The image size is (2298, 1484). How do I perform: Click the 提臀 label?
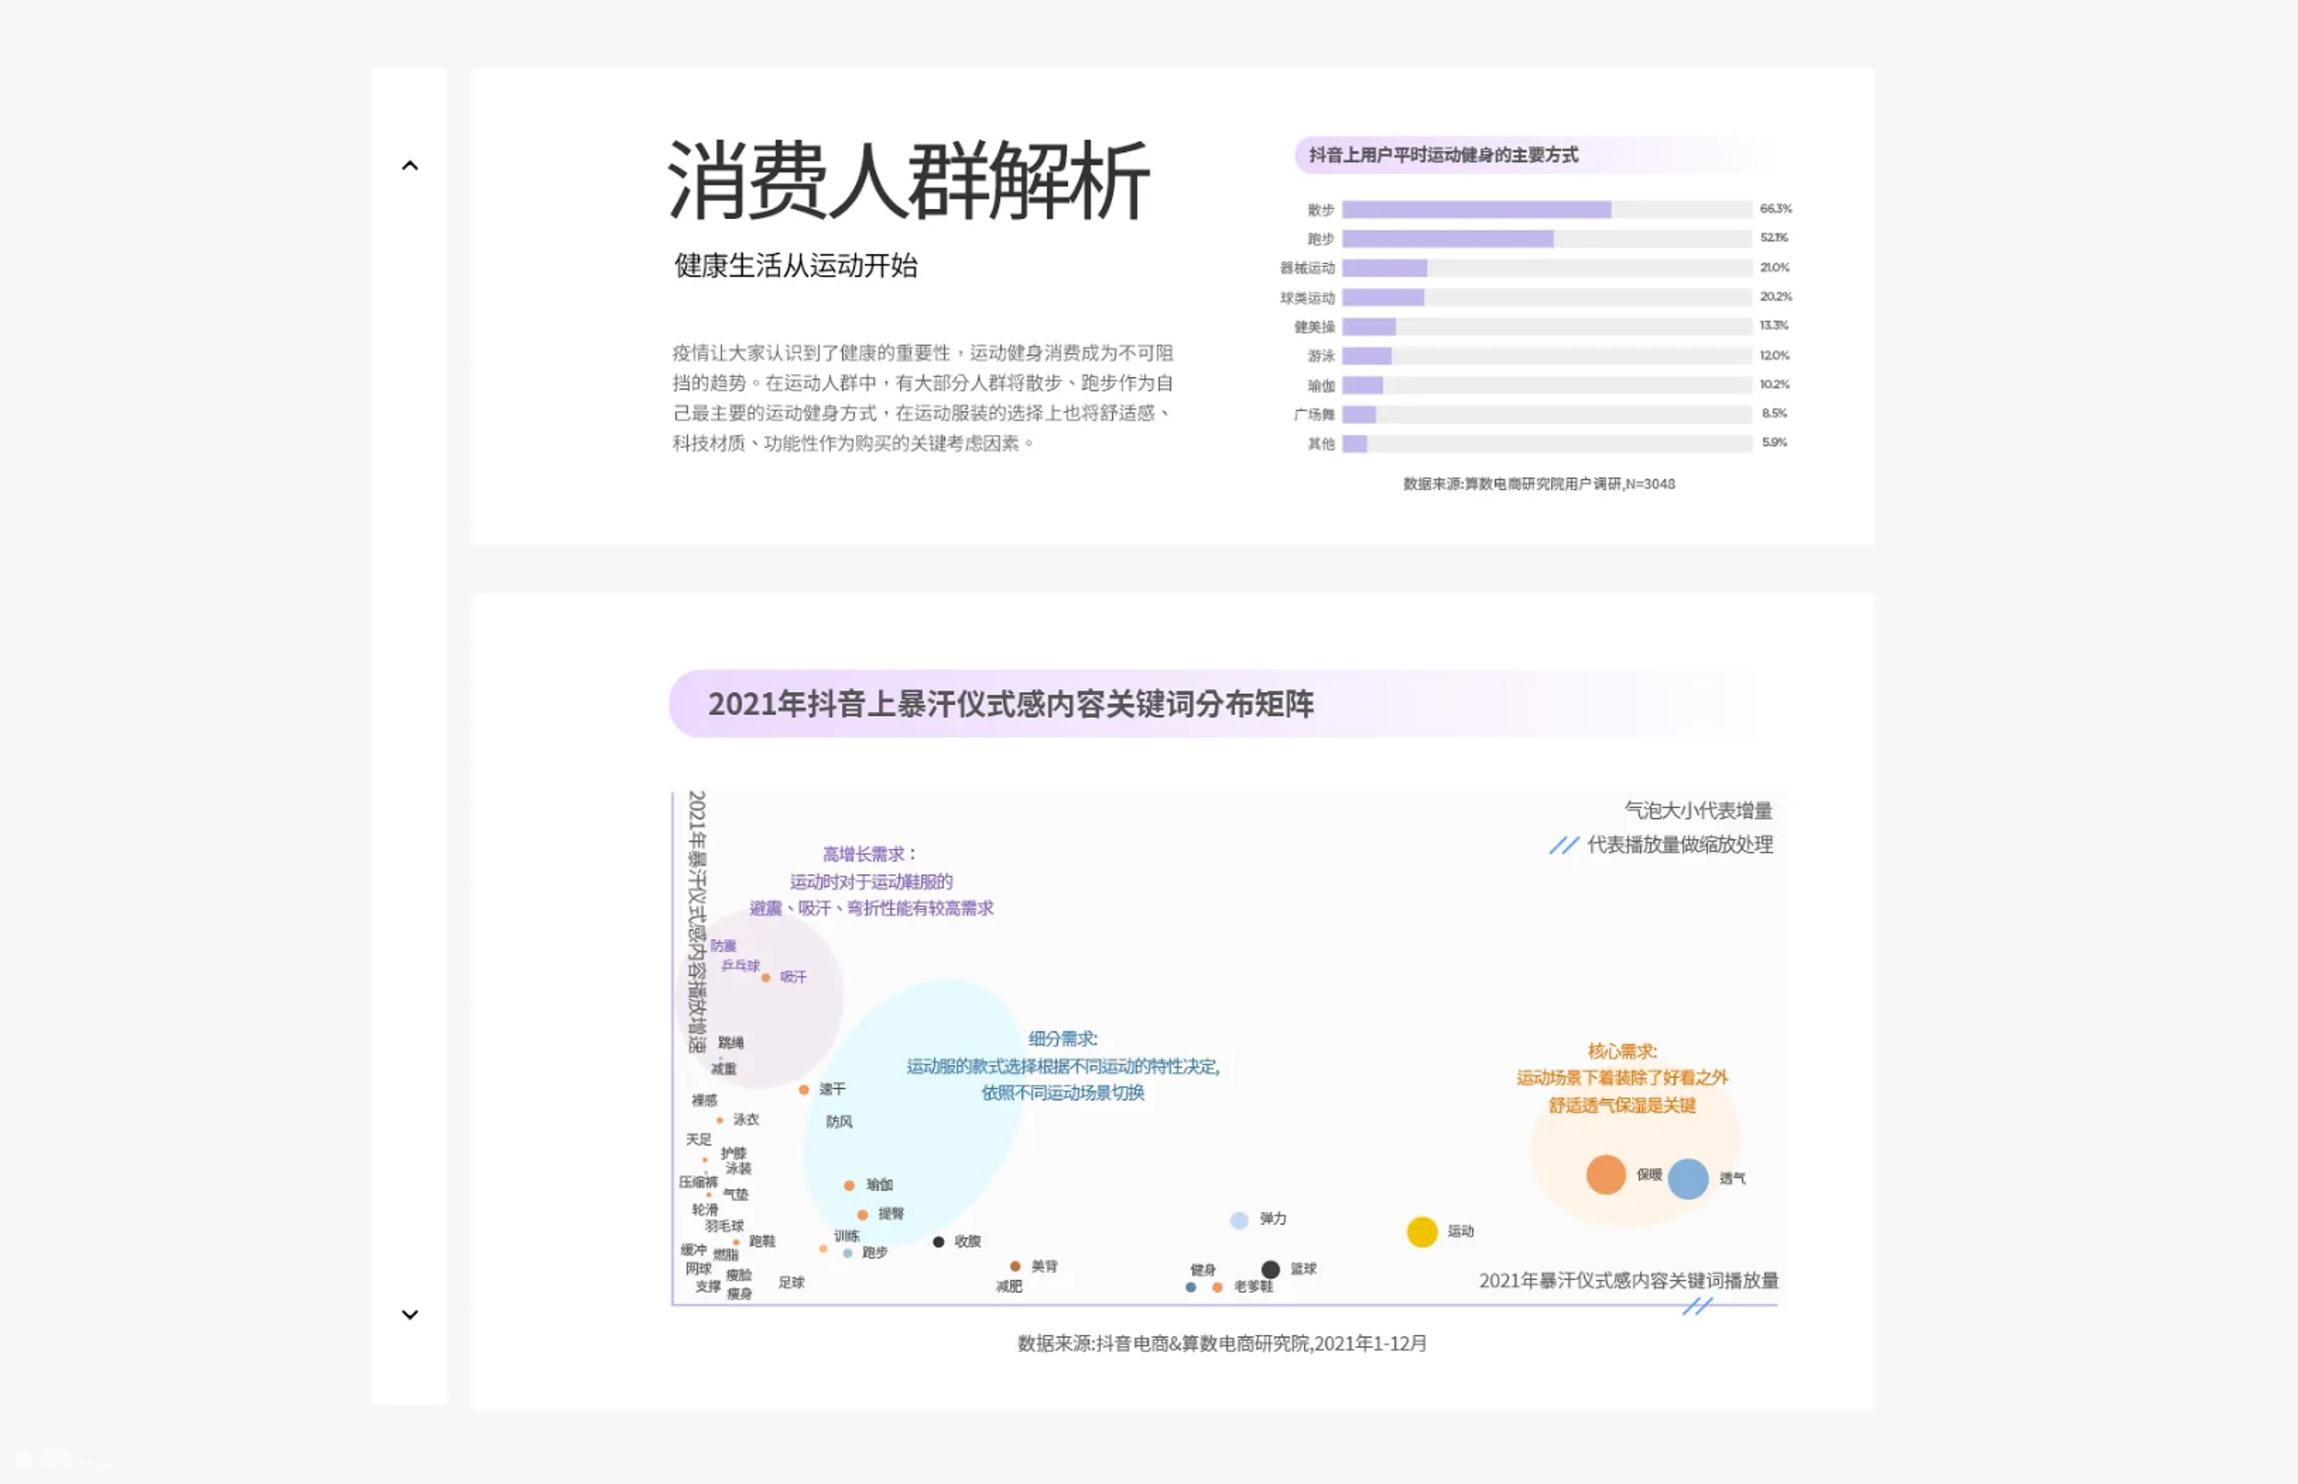tap(891, 1213)
